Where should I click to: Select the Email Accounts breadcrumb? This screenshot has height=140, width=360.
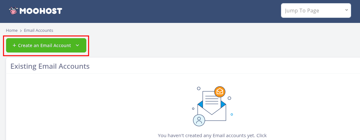click(x=39, y=31)
